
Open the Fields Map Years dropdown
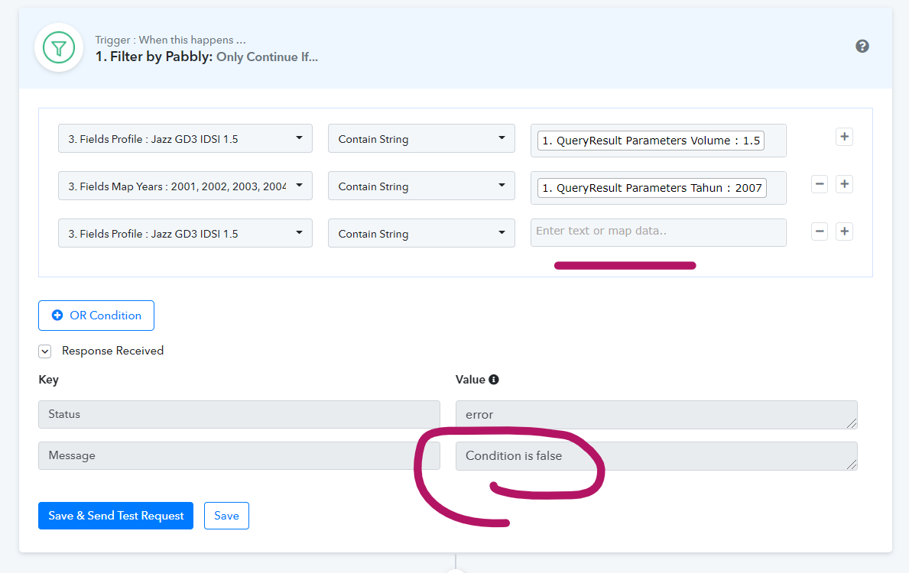(185, 186)
